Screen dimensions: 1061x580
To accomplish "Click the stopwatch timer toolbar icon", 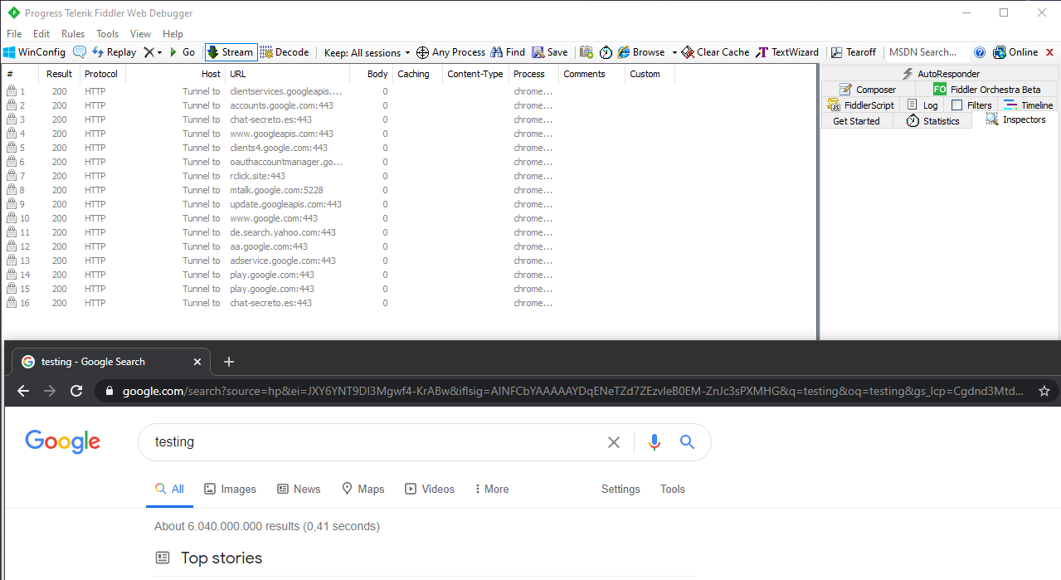I will 606,52.
